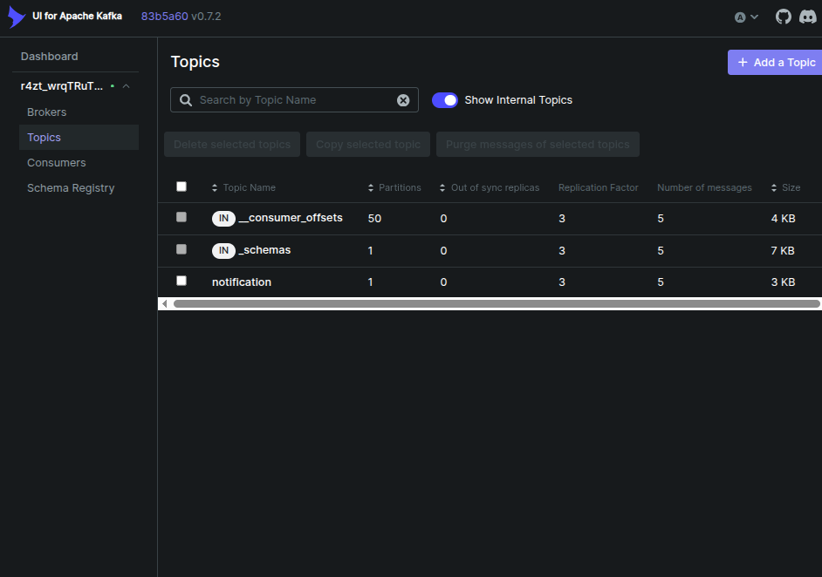Sort by Out of sync replicas
The image size is (822, 577).
490,187
